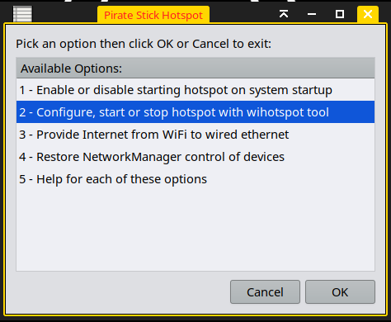
Task: Click the Available Options column header
Action: coord(195,68)
